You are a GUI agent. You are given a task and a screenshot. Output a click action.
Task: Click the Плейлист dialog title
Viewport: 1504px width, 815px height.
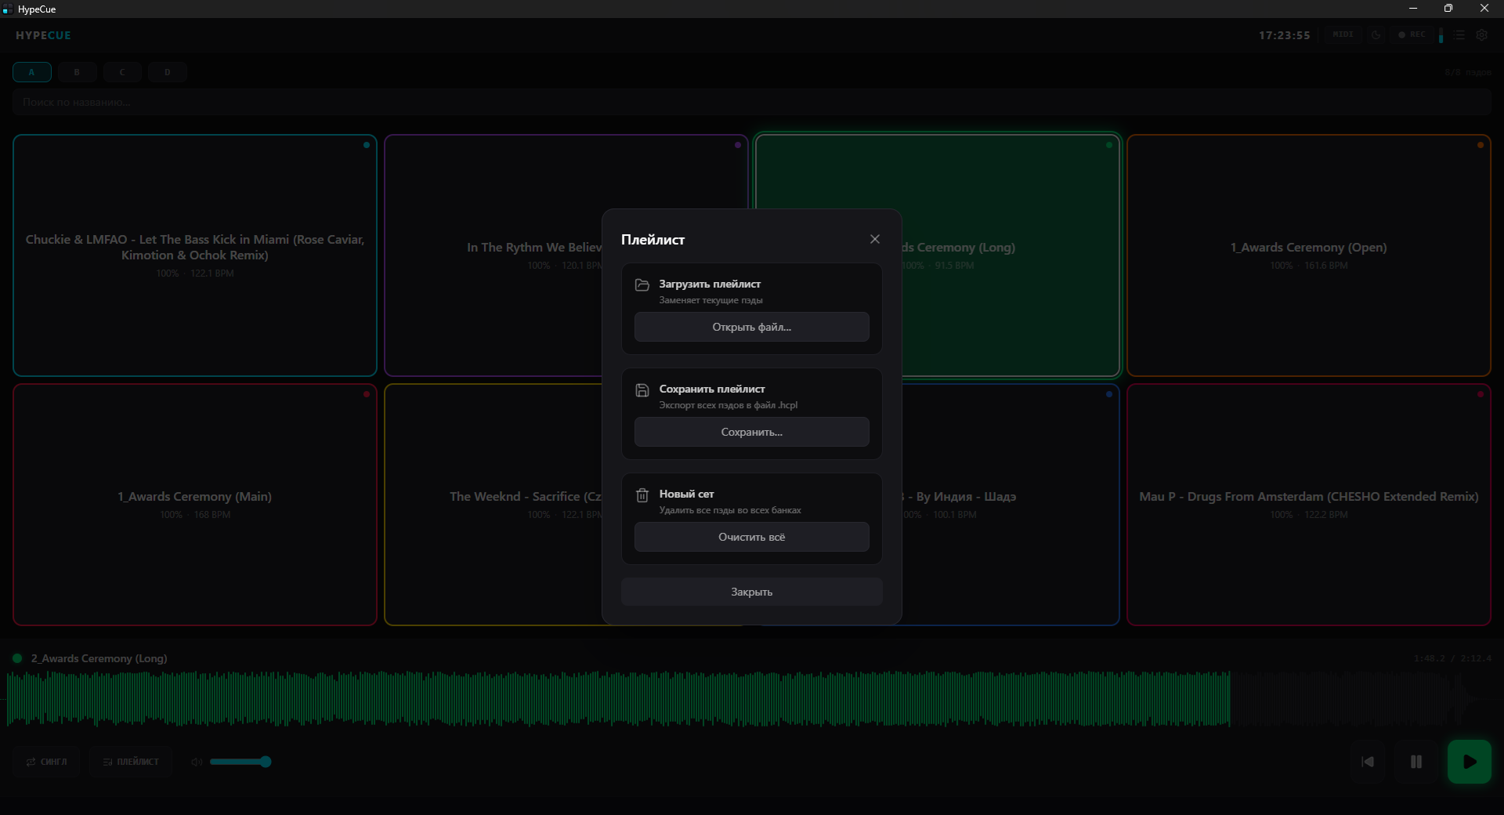pos(653,240)
